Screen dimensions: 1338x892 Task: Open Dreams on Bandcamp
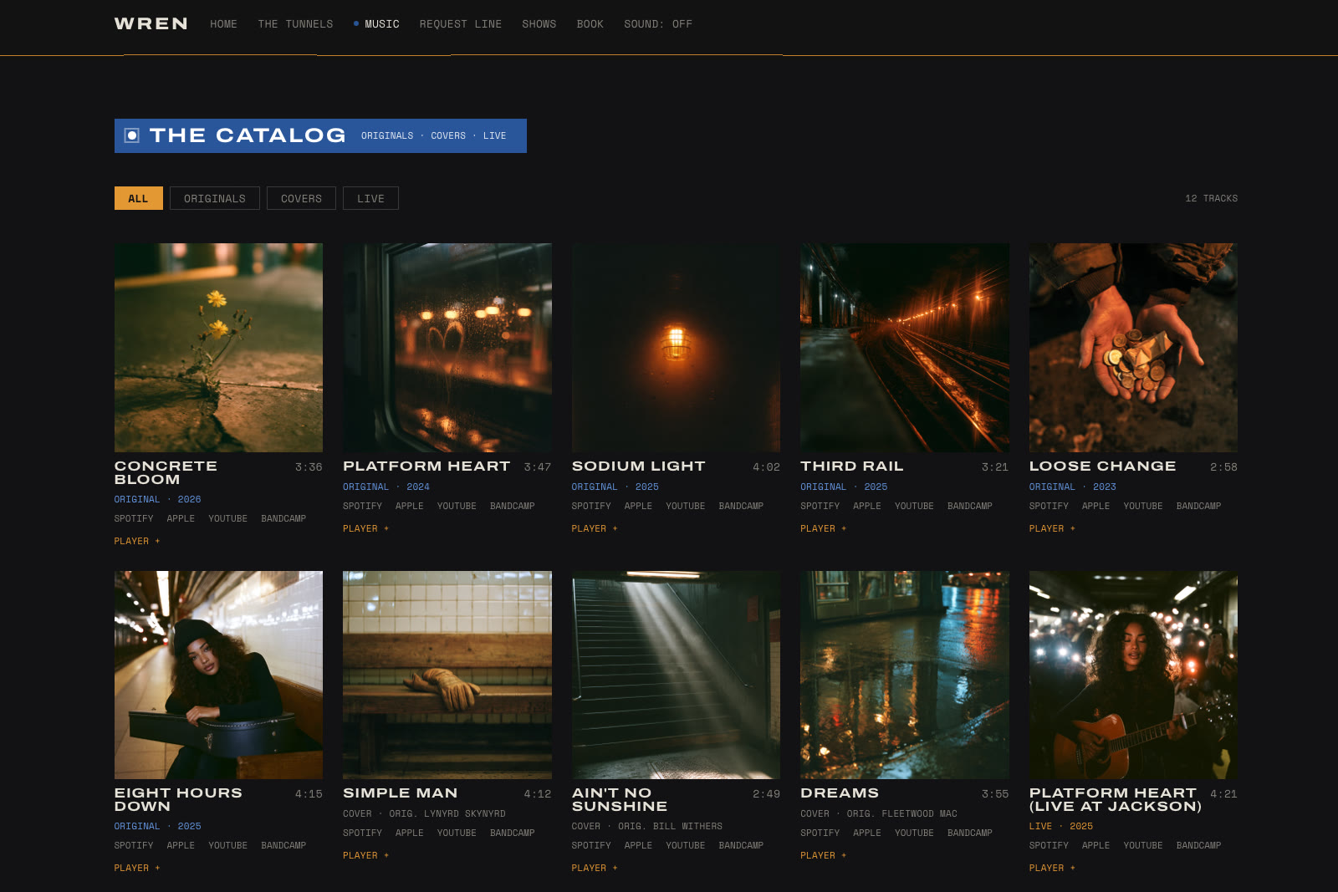[970, 833]
